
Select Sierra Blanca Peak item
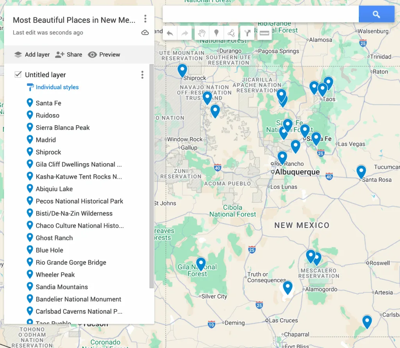click(63, 128)
